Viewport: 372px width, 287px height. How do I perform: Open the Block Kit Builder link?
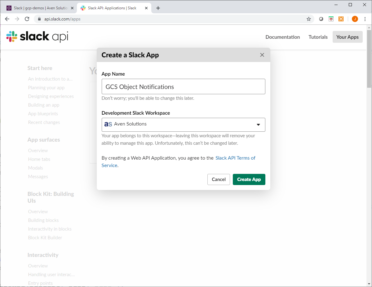tap(45, 238)
